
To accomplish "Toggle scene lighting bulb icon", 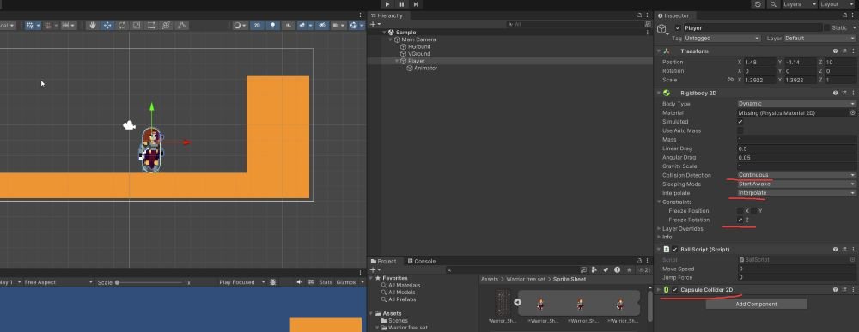I will pyautogui.click(x=272, y=25).
